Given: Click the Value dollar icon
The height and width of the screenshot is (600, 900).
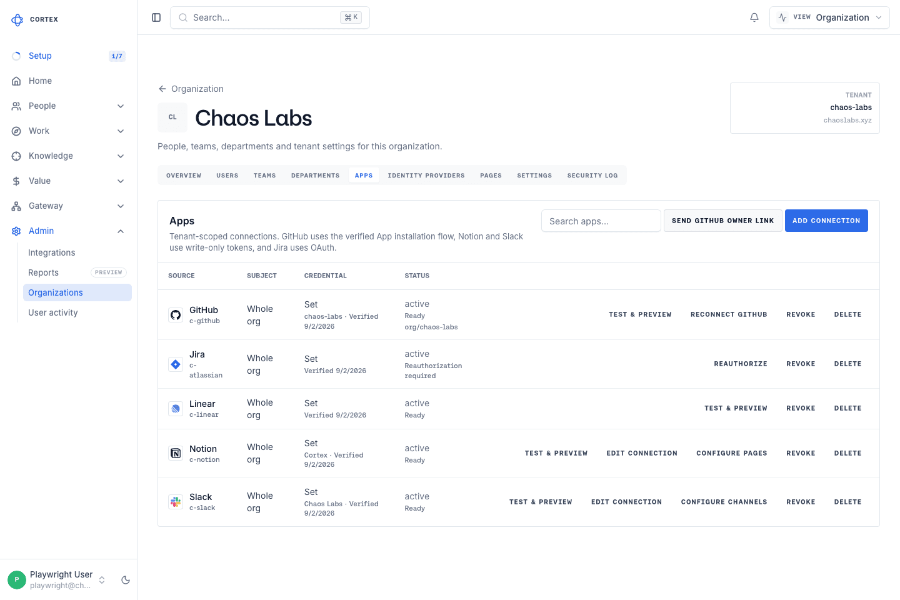Looking at the screenshot, I should click(x=16, y=181).
